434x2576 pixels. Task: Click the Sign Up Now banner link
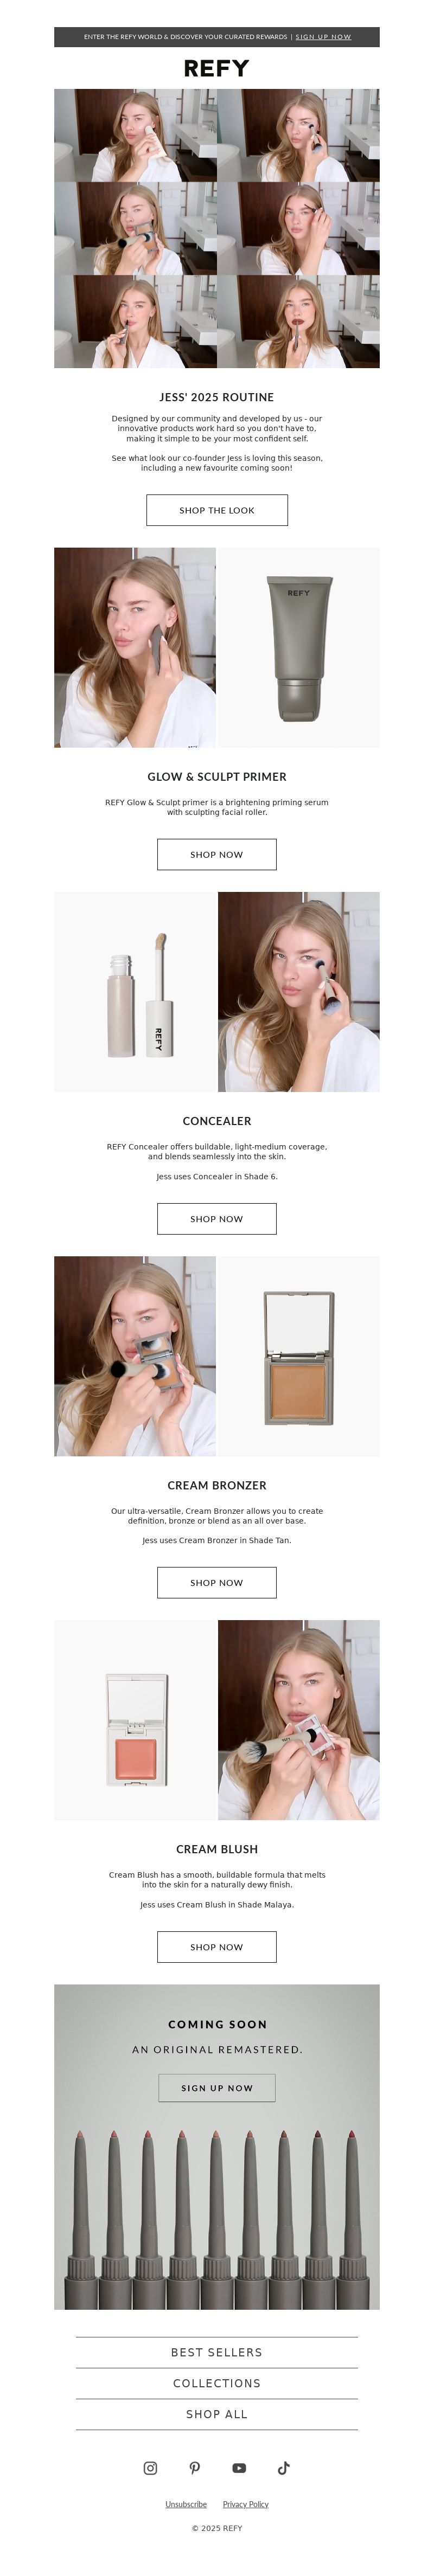[323, 37]
